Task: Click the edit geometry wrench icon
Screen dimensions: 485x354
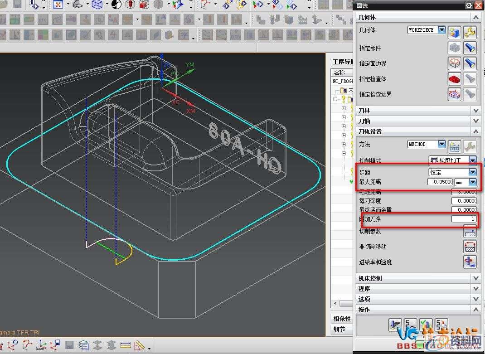Action: (x=470, y=32)
